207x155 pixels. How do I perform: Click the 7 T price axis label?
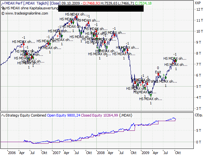[199, 64]
